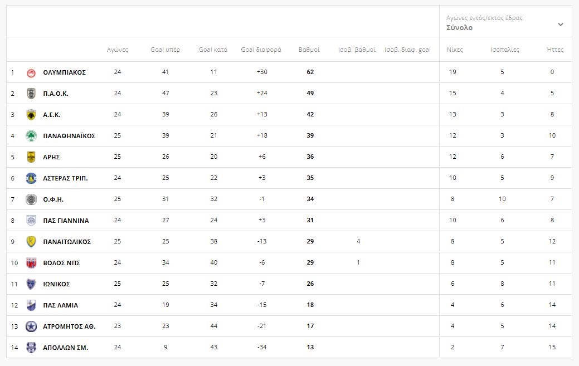Click the A.E.K. yellow crest icon
This screenshot has width=579, height=366.
coord(31,115)
